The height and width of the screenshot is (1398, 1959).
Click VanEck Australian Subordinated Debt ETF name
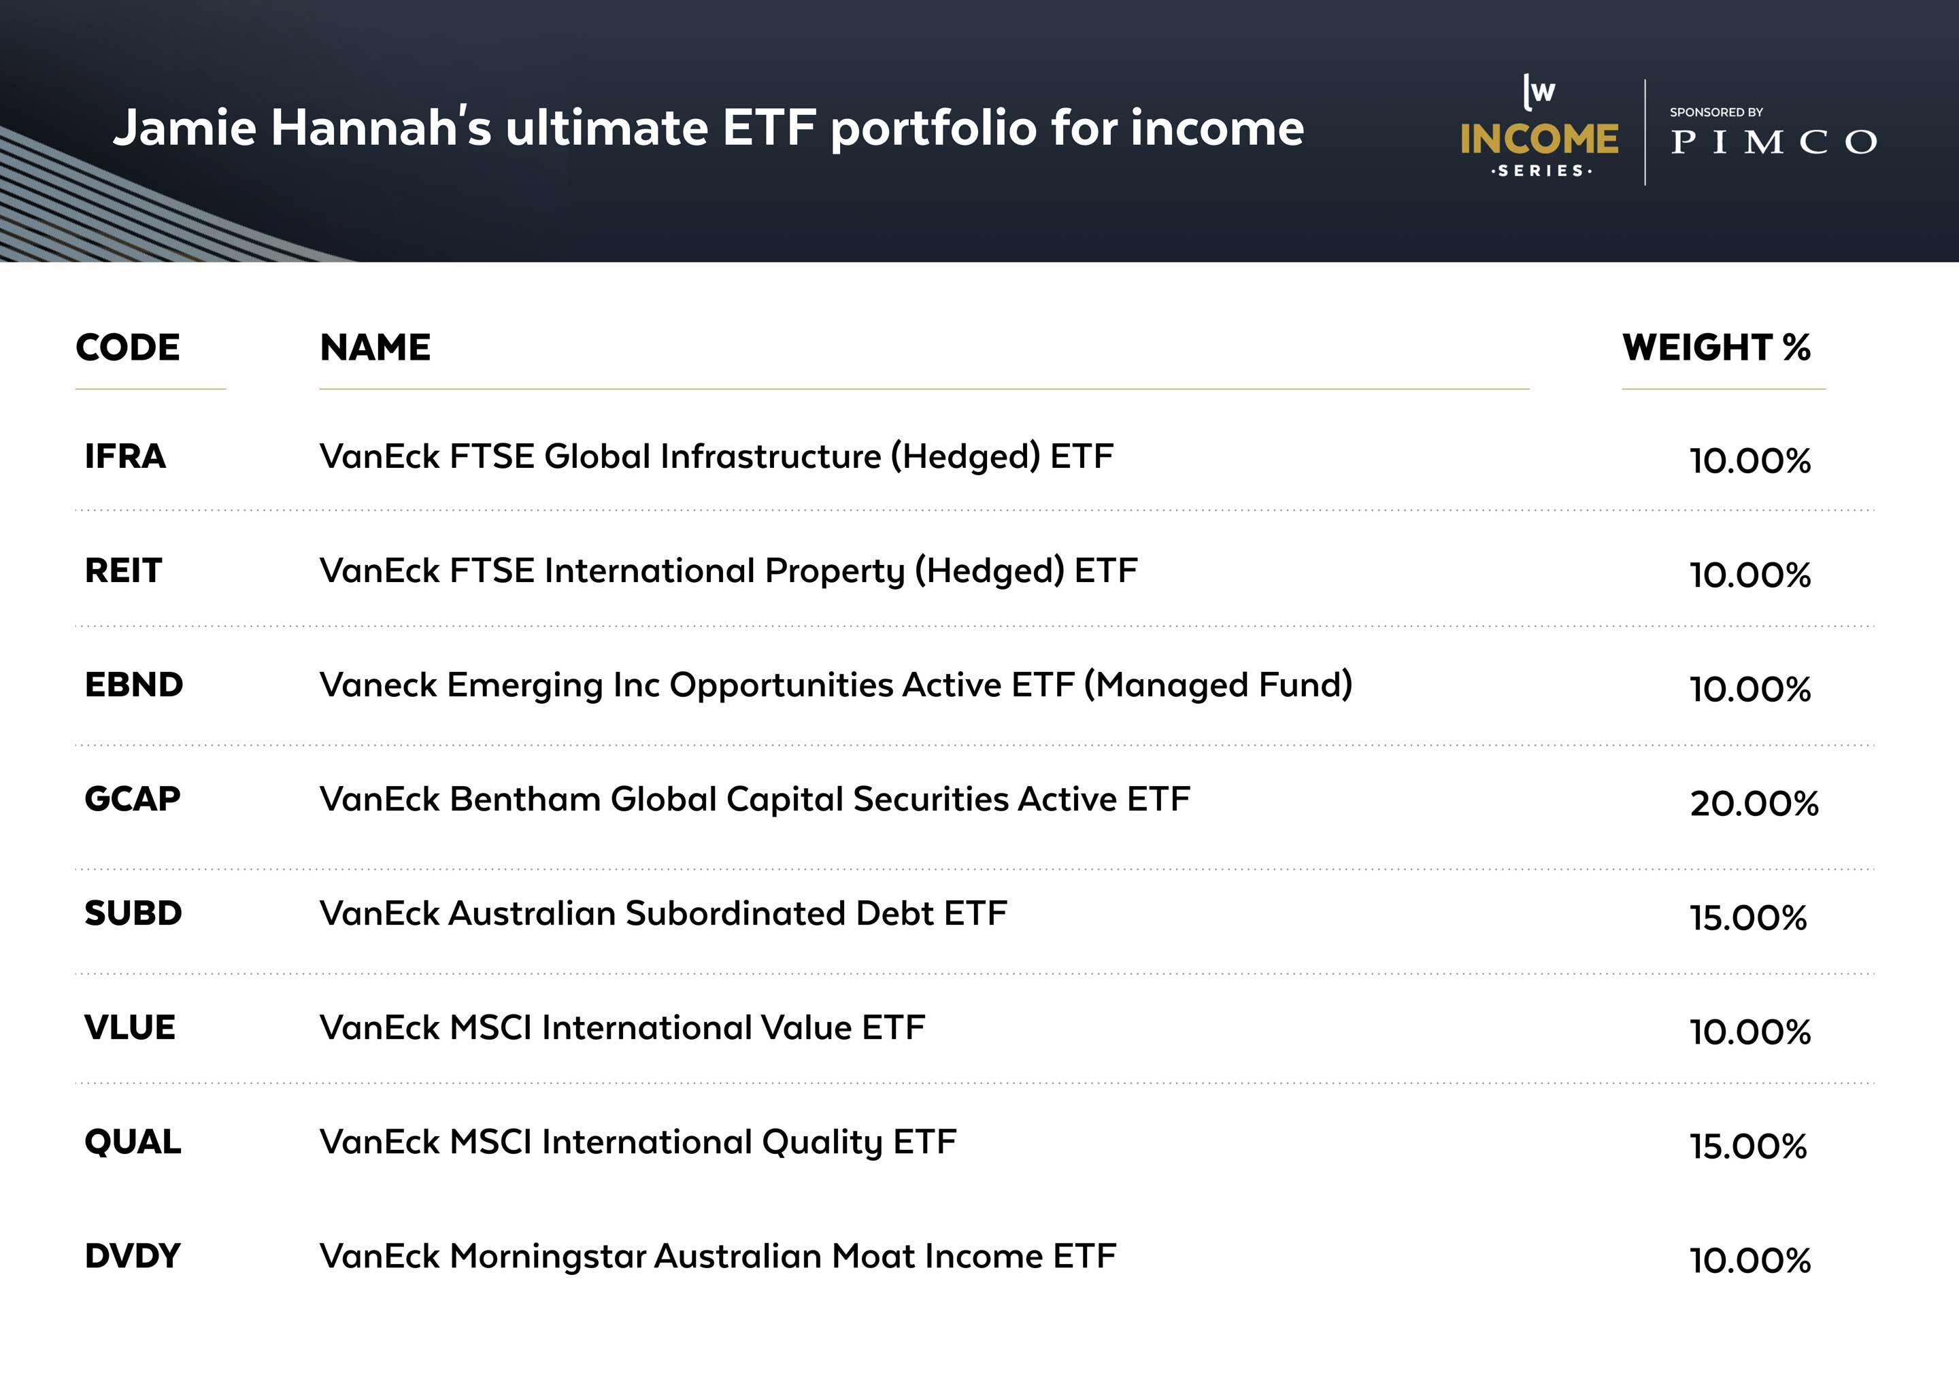(x=663, y=913)
